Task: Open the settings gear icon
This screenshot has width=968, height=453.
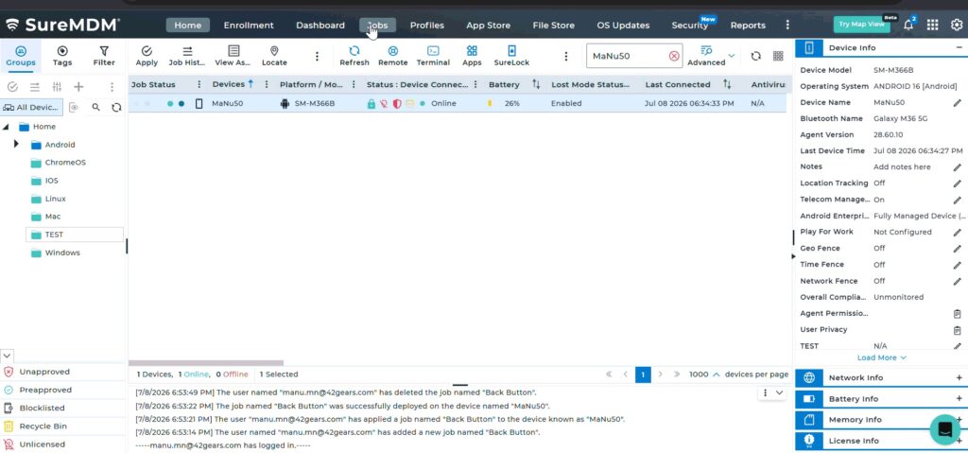Action: (x=957, y=25)
